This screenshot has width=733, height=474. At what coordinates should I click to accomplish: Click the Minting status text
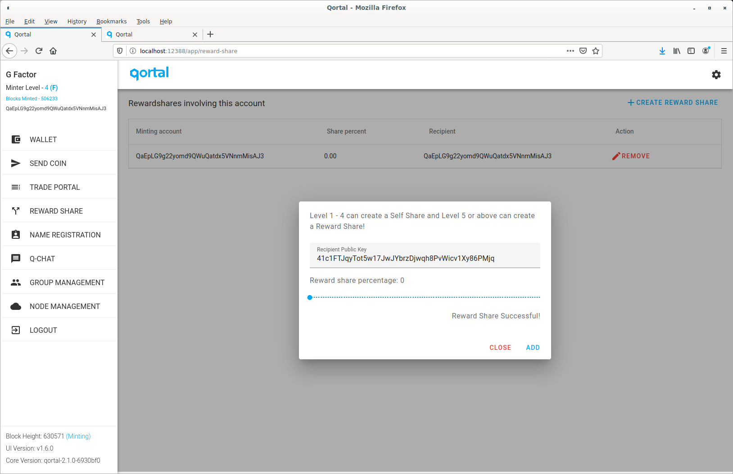(78, 436)
